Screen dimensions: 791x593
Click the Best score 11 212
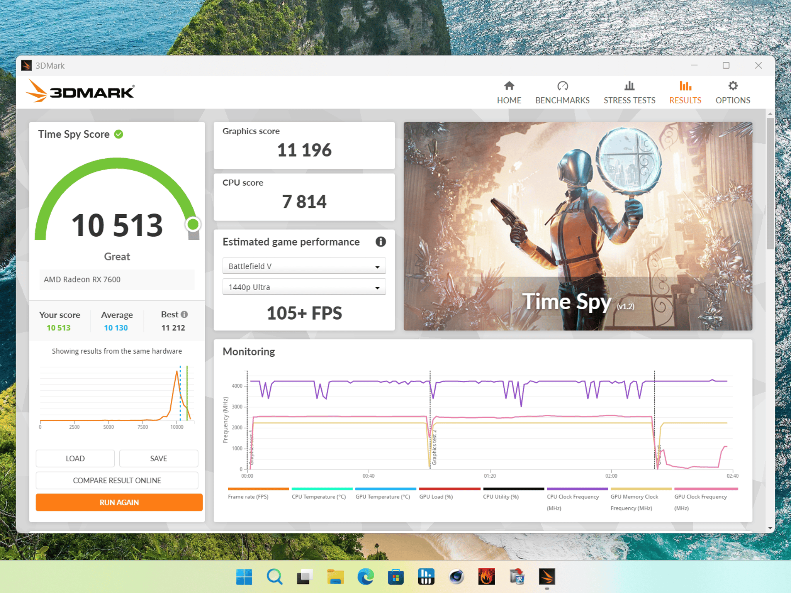173,328
